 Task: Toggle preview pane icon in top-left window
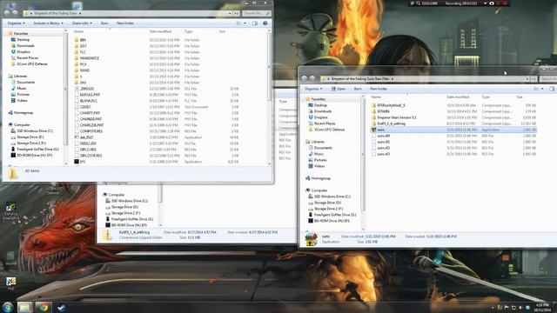[255, 23]
